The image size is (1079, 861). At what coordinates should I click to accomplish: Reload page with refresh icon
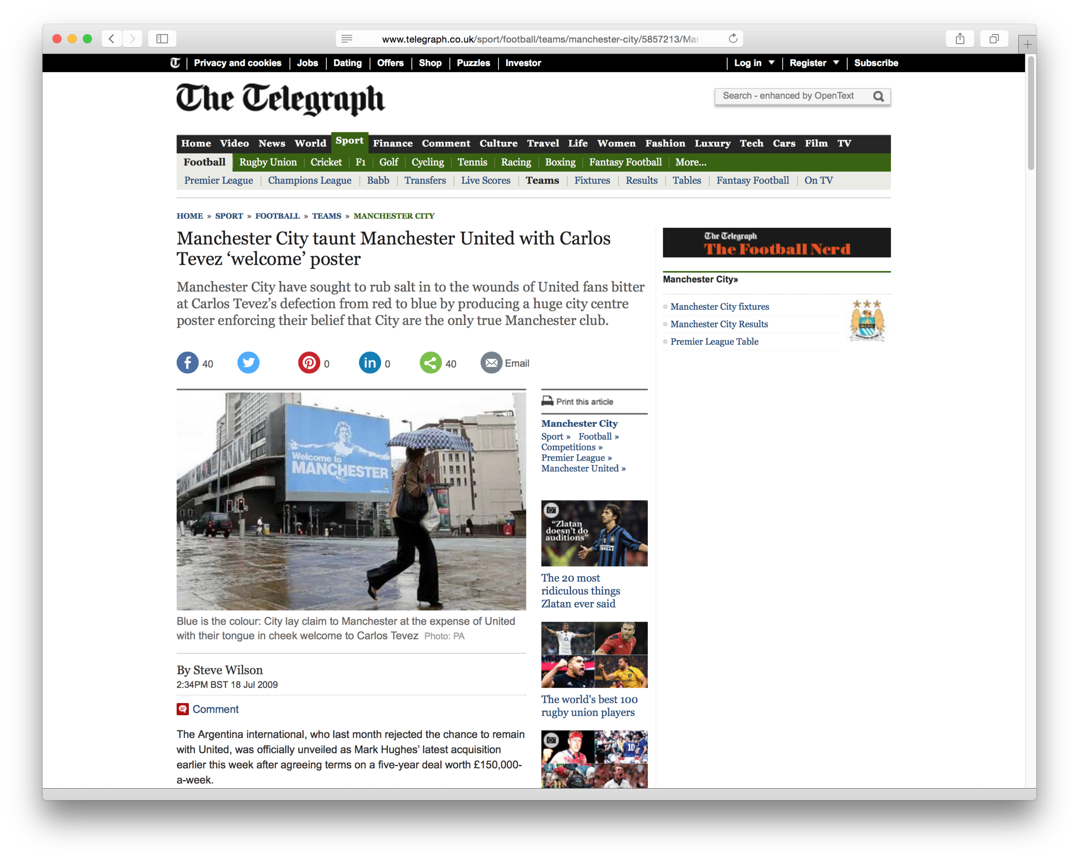[x=733, y=39]
